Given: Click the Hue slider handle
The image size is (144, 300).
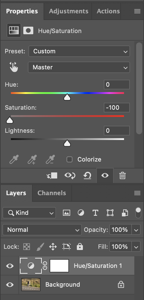Looking at the screenshot, I should coord(67,97).
